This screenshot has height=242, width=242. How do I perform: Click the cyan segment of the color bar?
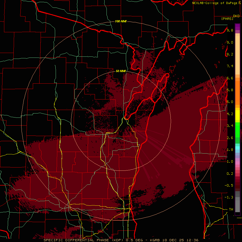(x=237, y=148)
